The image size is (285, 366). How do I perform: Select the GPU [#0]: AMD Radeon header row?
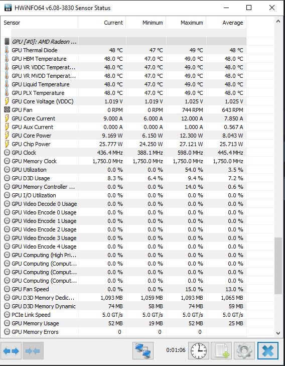(123, 42)
